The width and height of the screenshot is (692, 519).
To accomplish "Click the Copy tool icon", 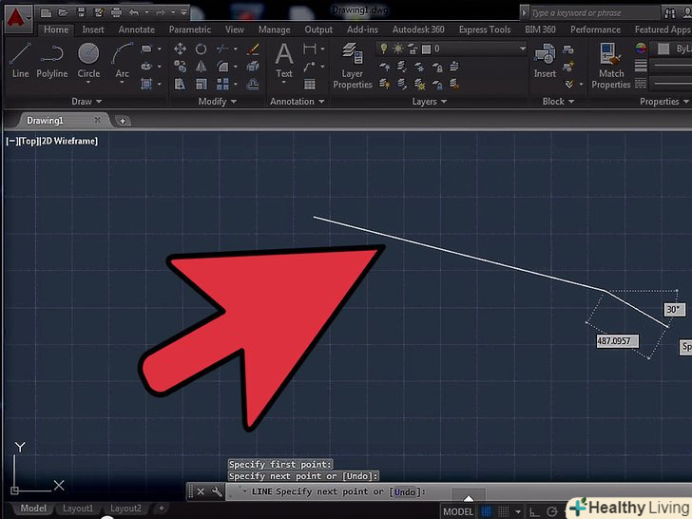I will (180, 67).
